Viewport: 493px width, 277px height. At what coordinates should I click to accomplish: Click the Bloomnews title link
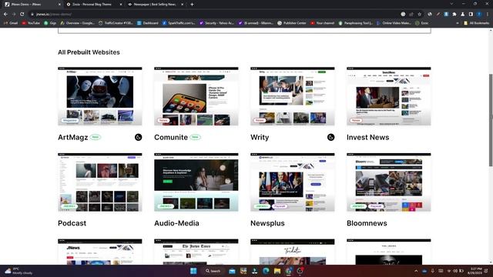click(x=367, y=223)
